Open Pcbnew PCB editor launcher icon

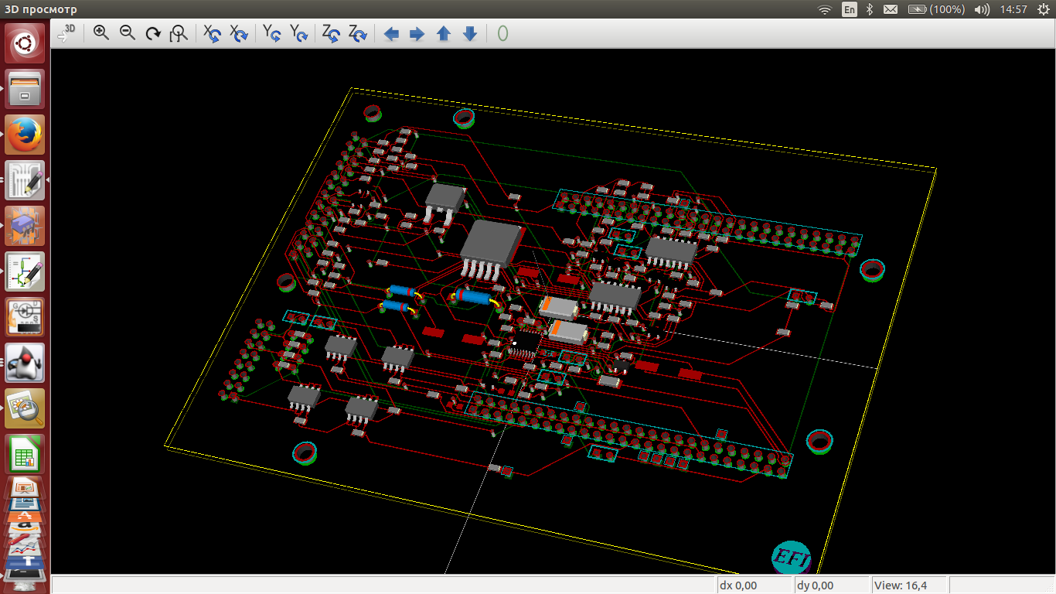click(26, 180)
